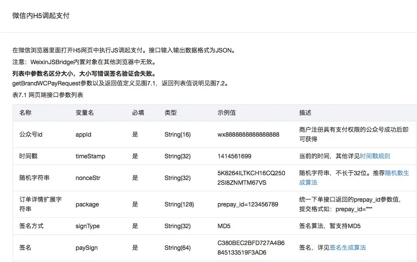Viewport: 417px width, 262px height.
Task: Click the C380BEC2BFD727A4B6845133519F3AD6 example value
Action: tap(251, 248)
